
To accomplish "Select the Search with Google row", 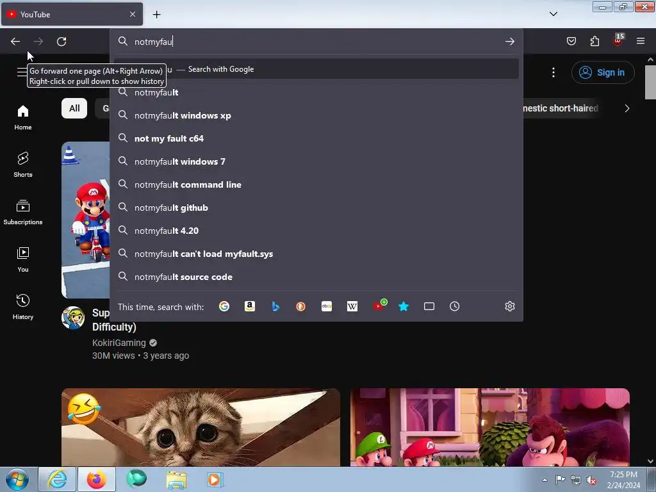I will pyautogui.click(x=316, y=69).
